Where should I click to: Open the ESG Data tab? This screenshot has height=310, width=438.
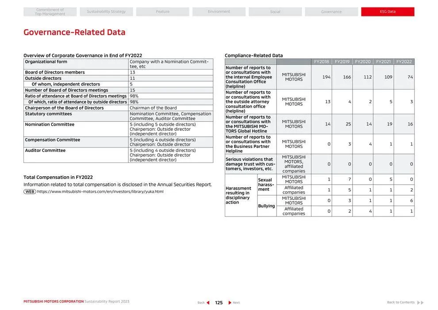click(388, 11)
